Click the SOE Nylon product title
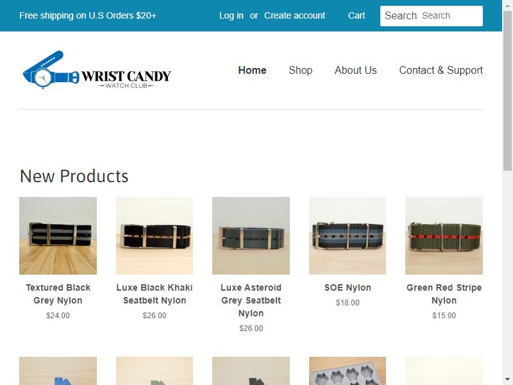Viewport: 513px width, 385px height. click(x=348, y=287)
